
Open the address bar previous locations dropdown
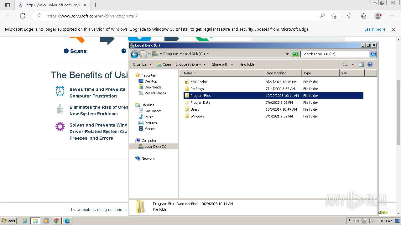(287, 54)
